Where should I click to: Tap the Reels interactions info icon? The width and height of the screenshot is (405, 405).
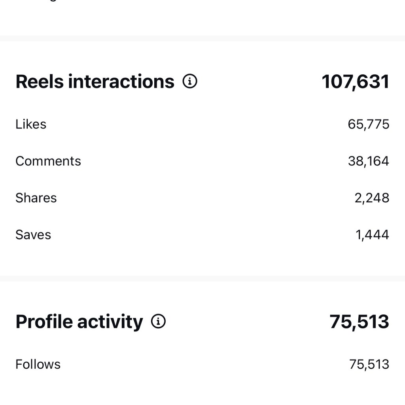(190, 81)
